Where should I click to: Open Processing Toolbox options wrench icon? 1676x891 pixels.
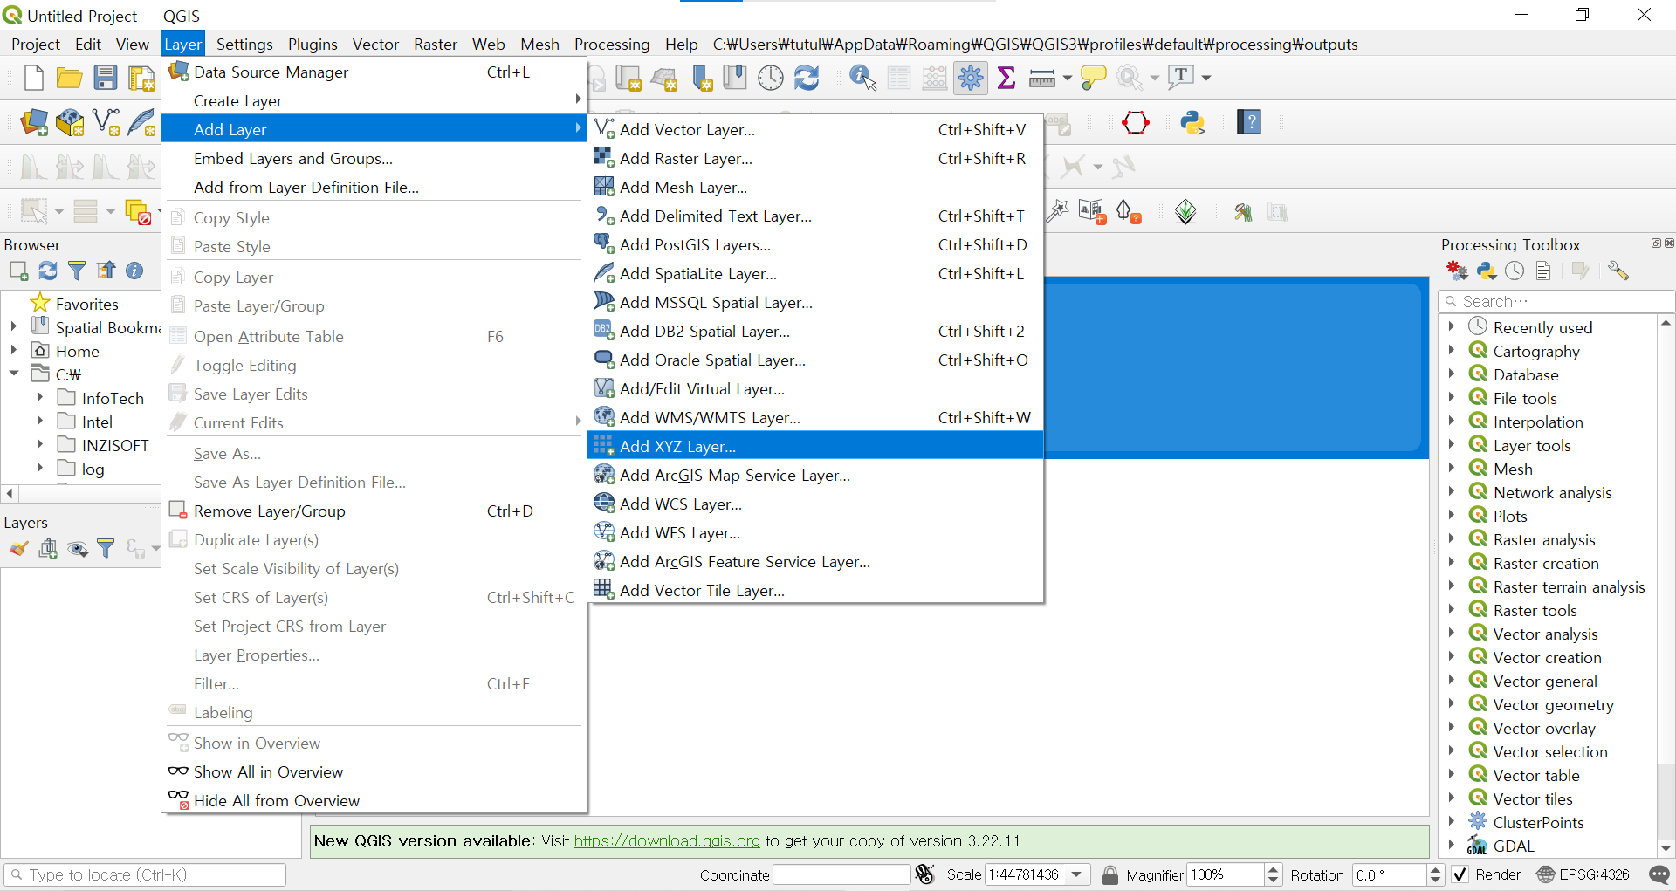point(1618,271)
